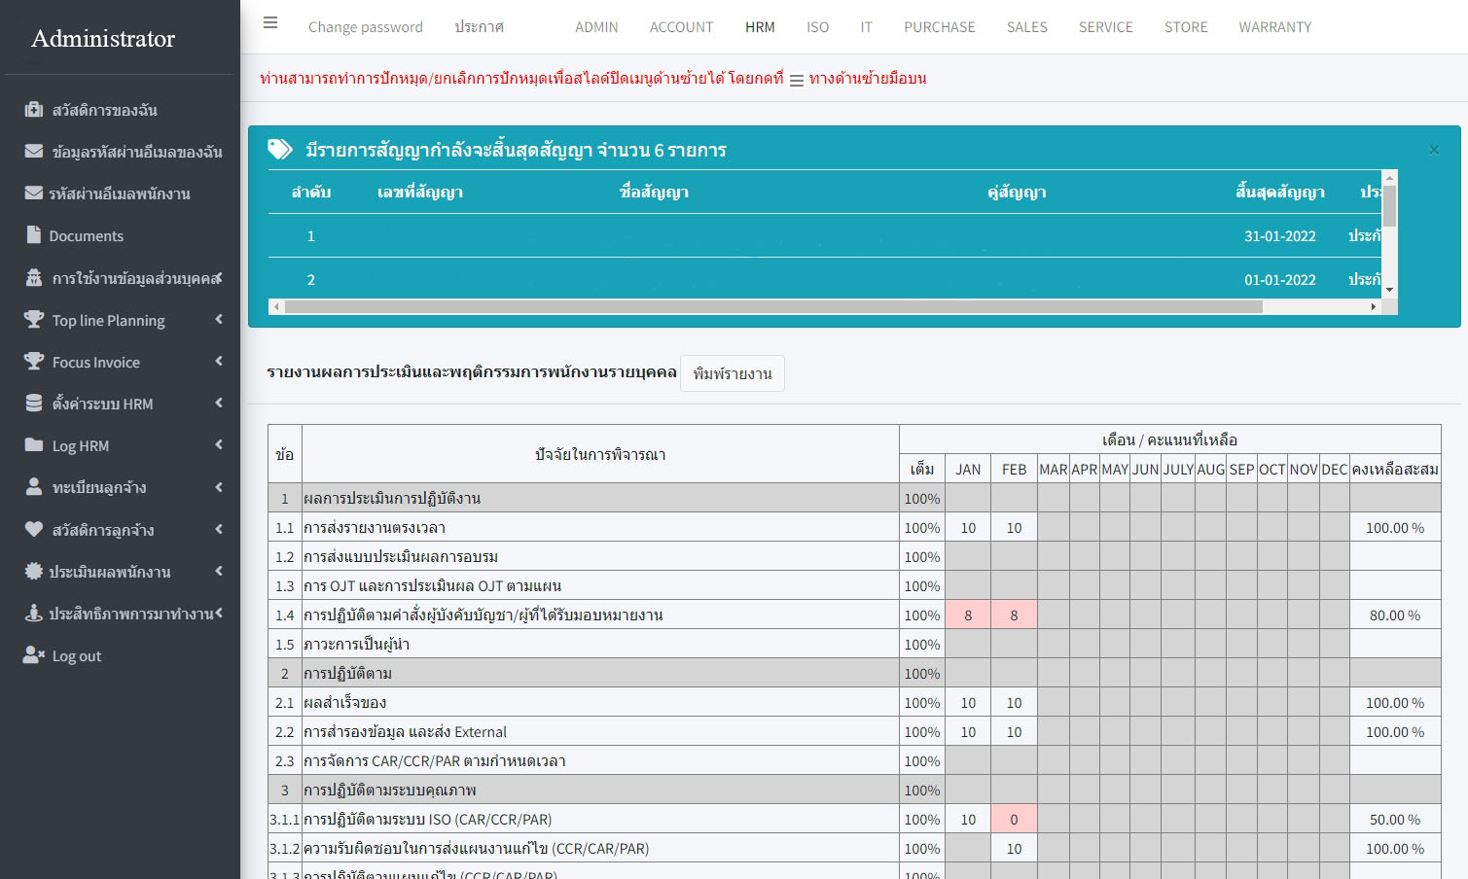Open the ประกาศ announcements link
1468x879 pixels.
[x=479, y=27]
